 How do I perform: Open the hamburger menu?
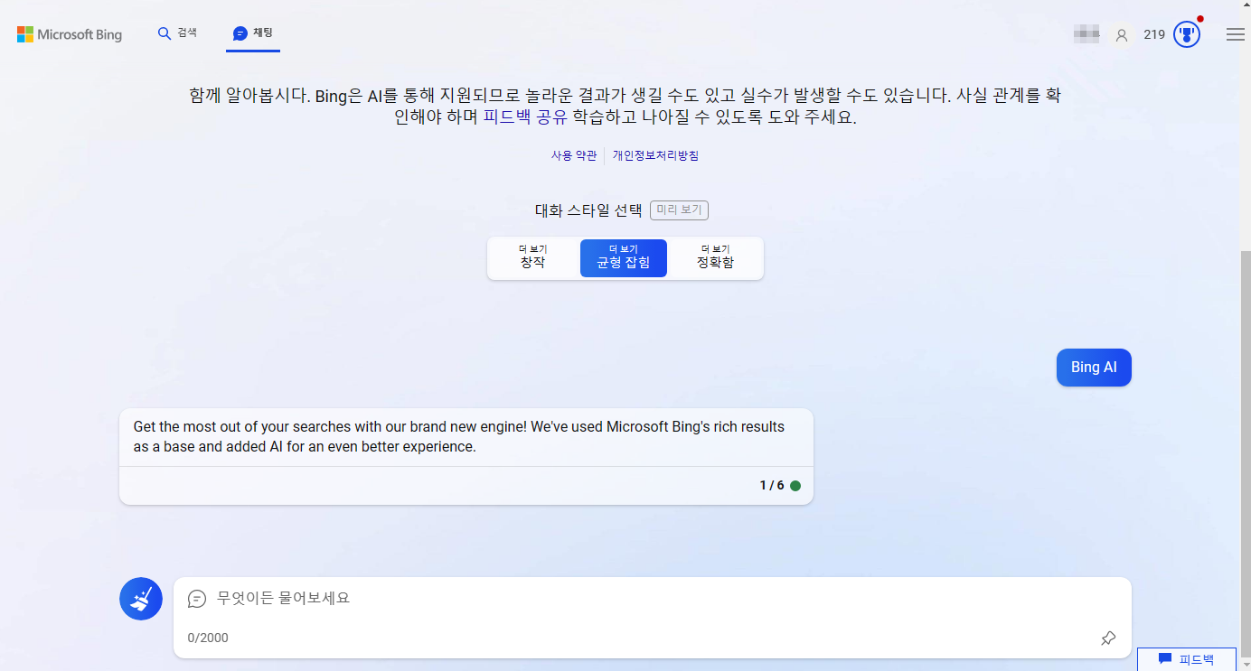tap(1235, 34)
